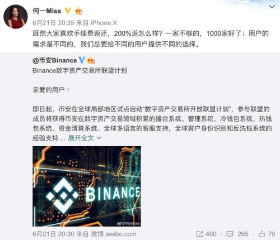Click the arrow beside 展开全文

pos(99,138)
